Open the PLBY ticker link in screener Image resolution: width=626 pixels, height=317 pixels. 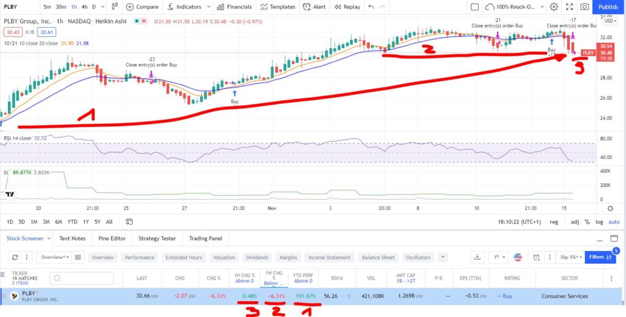click(29, 293)
